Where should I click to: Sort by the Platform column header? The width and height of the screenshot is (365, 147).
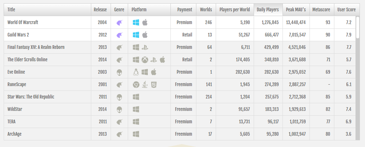coord(149,9)
